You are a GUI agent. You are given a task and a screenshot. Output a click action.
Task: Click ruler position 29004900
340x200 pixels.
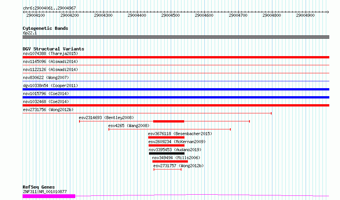pyautogui.click(x=305, y=15)
